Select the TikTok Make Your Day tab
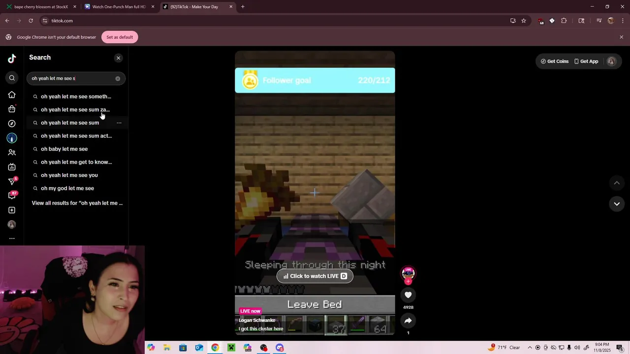Viewport: 630px width, 354px height. tap(198, 7)
